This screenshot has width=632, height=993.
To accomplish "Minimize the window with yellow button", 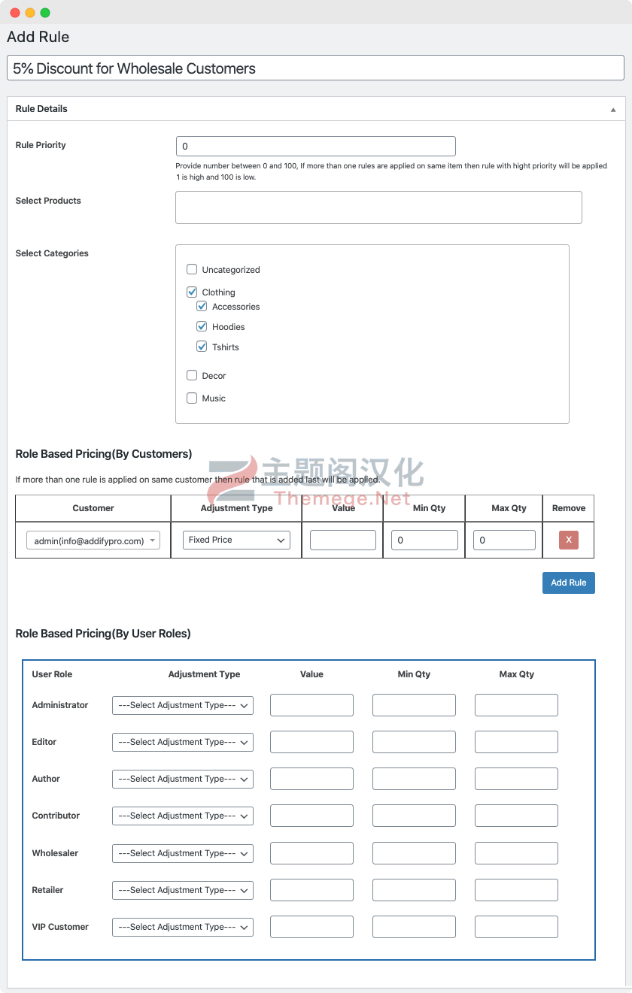I will [30, 13].
